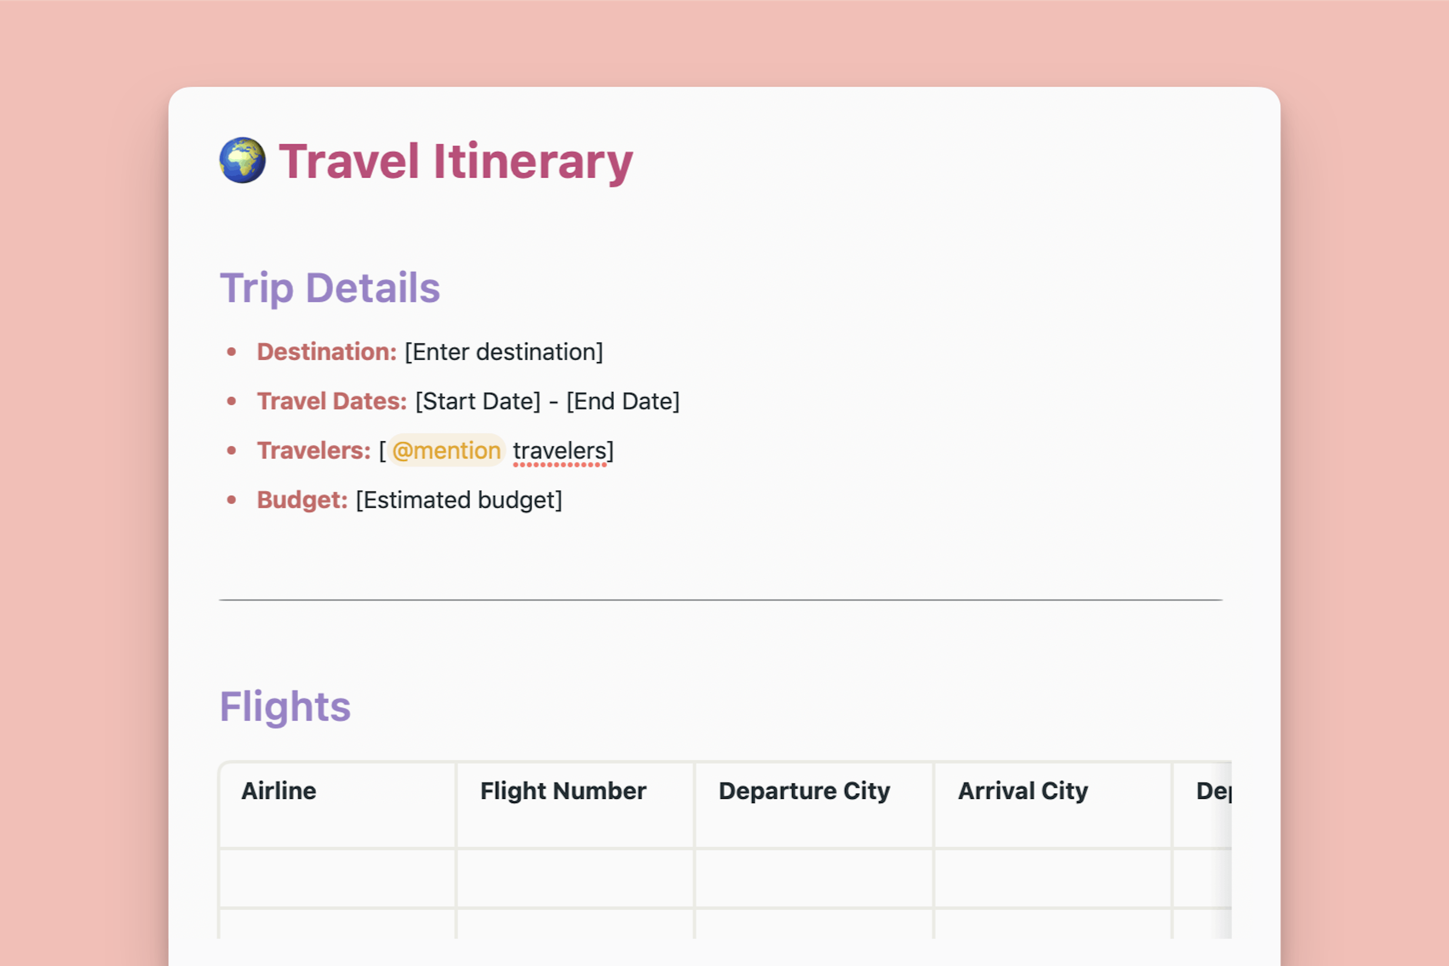
Task: Click the empty cell under Airline
Action: coord(338,878)
